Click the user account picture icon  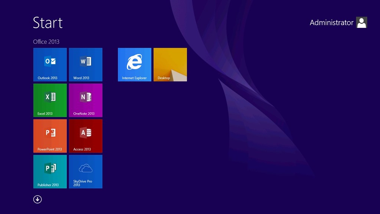[x=361, y=22]
